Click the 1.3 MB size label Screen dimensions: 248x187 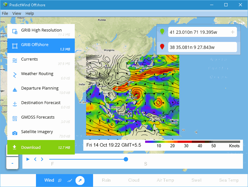coord(65,49)
